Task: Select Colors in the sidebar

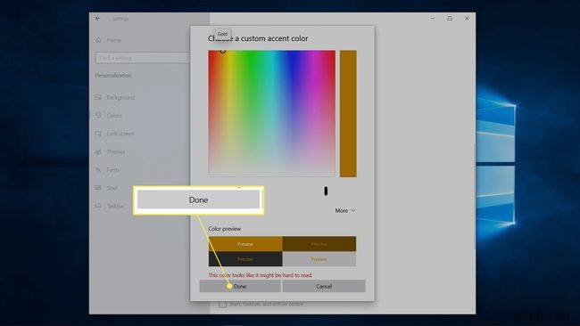Action: coord(114,116)
